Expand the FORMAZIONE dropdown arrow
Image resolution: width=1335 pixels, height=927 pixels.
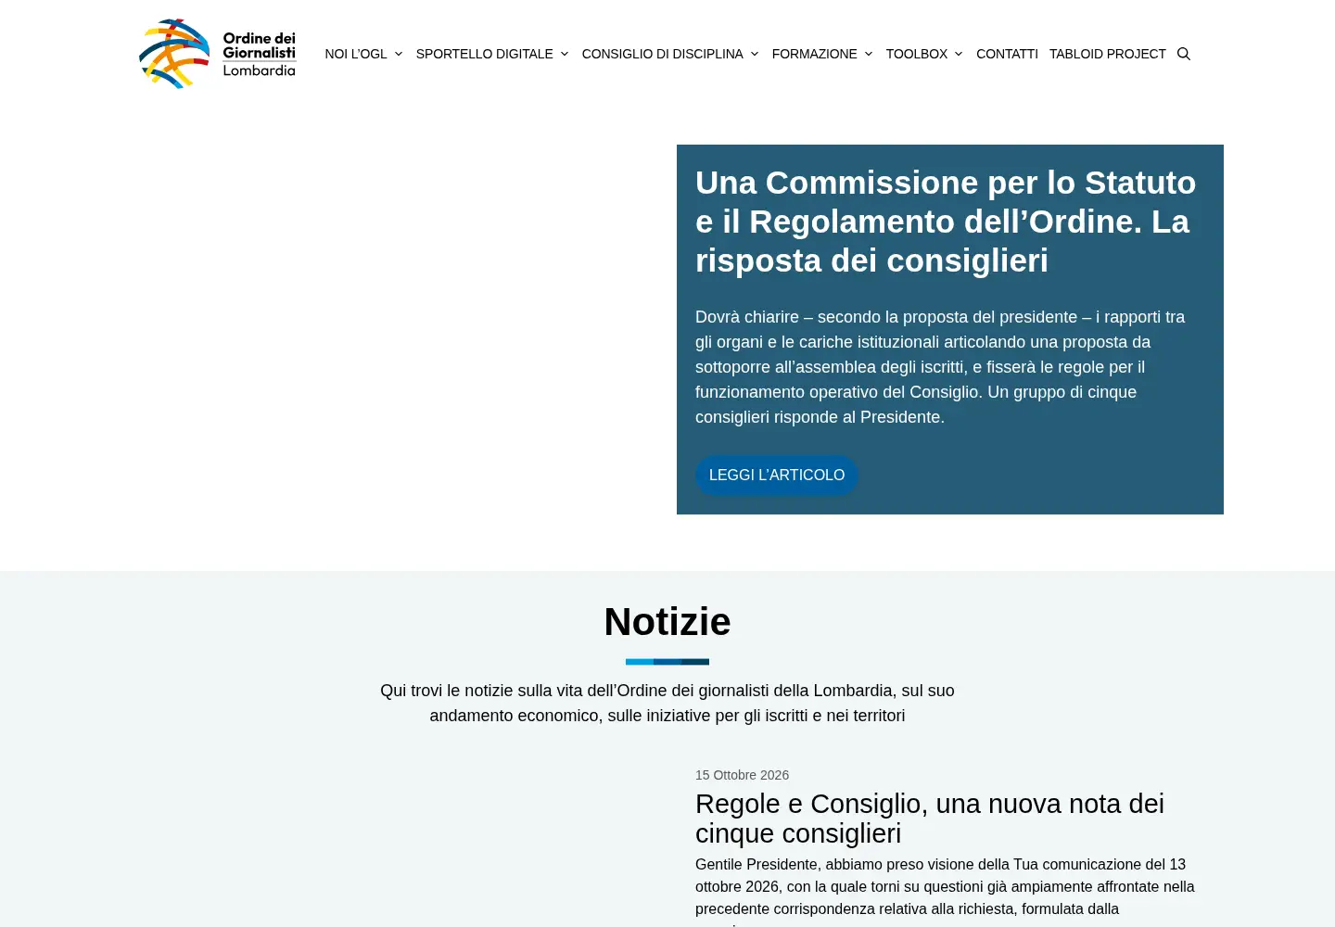click(869, 54)
